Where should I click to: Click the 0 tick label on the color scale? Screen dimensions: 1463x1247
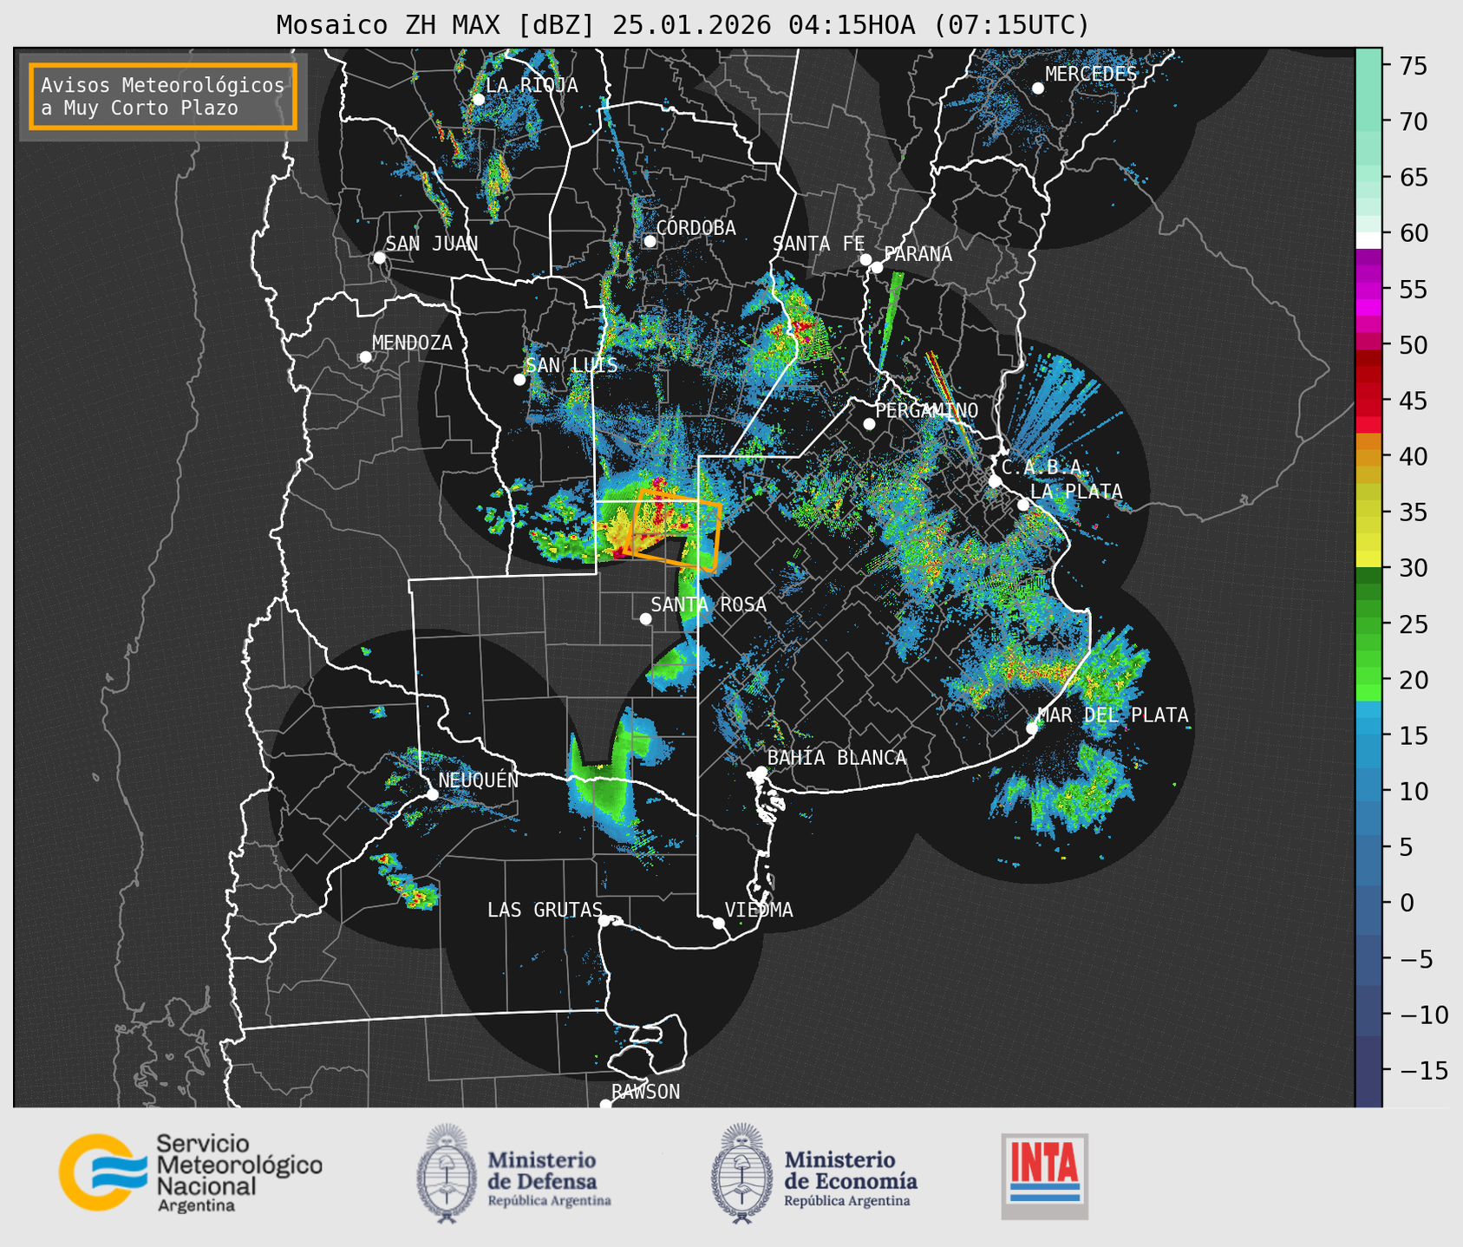pyautogui.click(x=1407, y=903)
